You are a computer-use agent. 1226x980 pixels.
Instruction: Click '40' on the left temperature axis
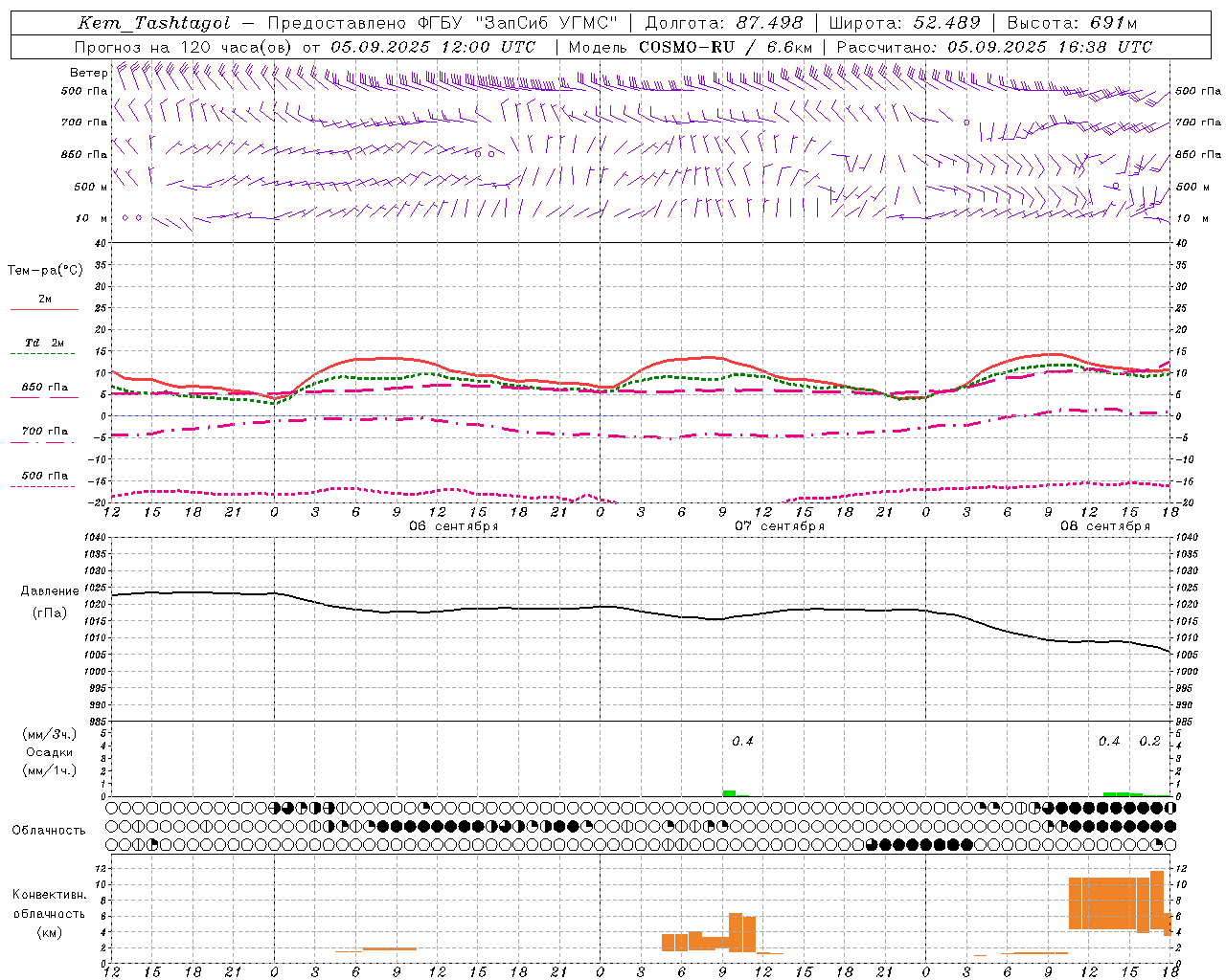click(100, 244)
